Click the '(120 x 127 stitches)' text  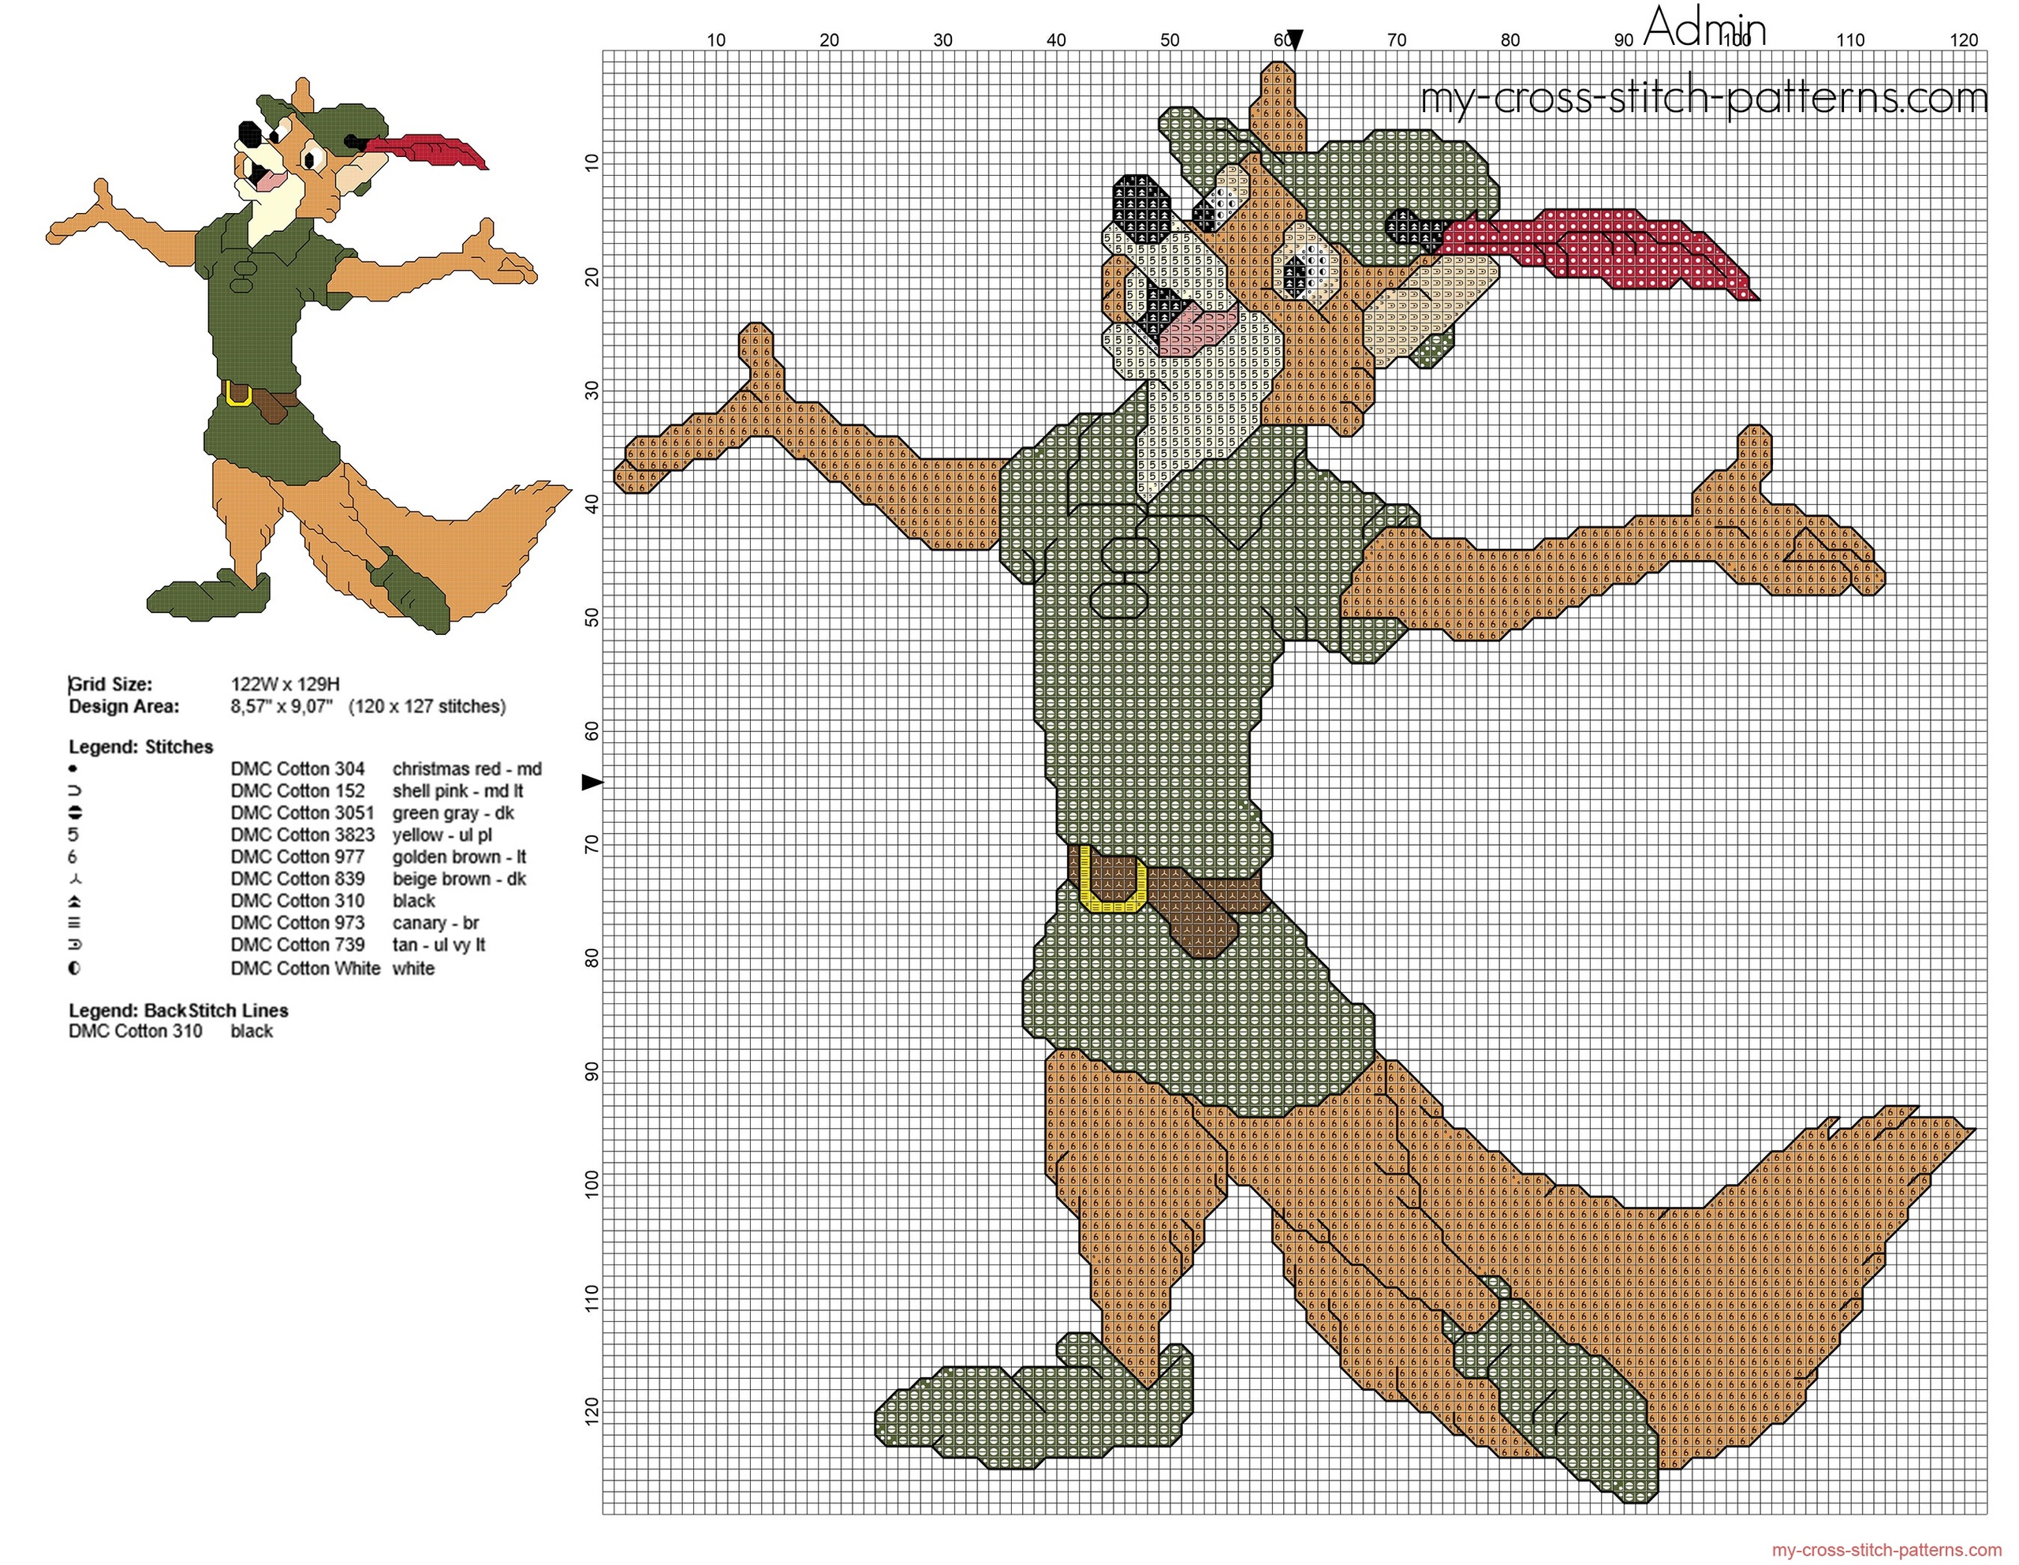427,706
